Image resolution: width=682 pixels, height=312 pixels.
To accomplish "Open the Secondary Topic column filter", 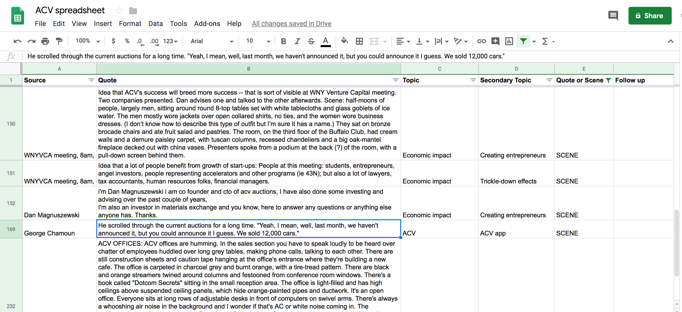I will coord(549,80).
